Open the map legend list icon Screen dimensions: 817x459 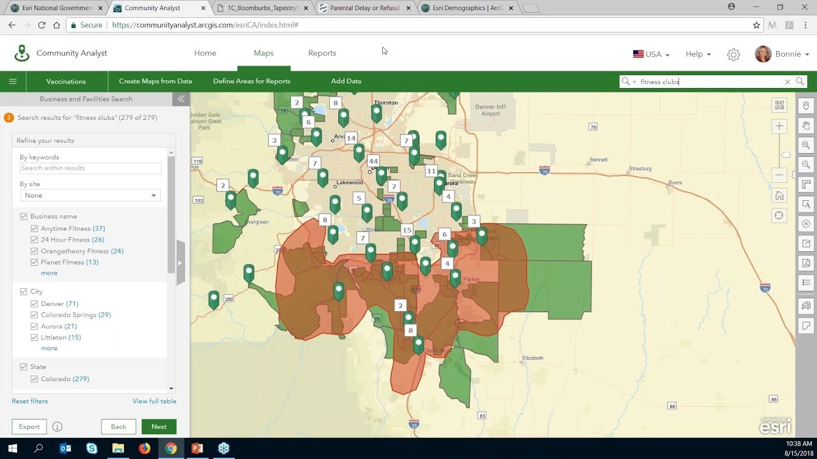click(806, 283)
